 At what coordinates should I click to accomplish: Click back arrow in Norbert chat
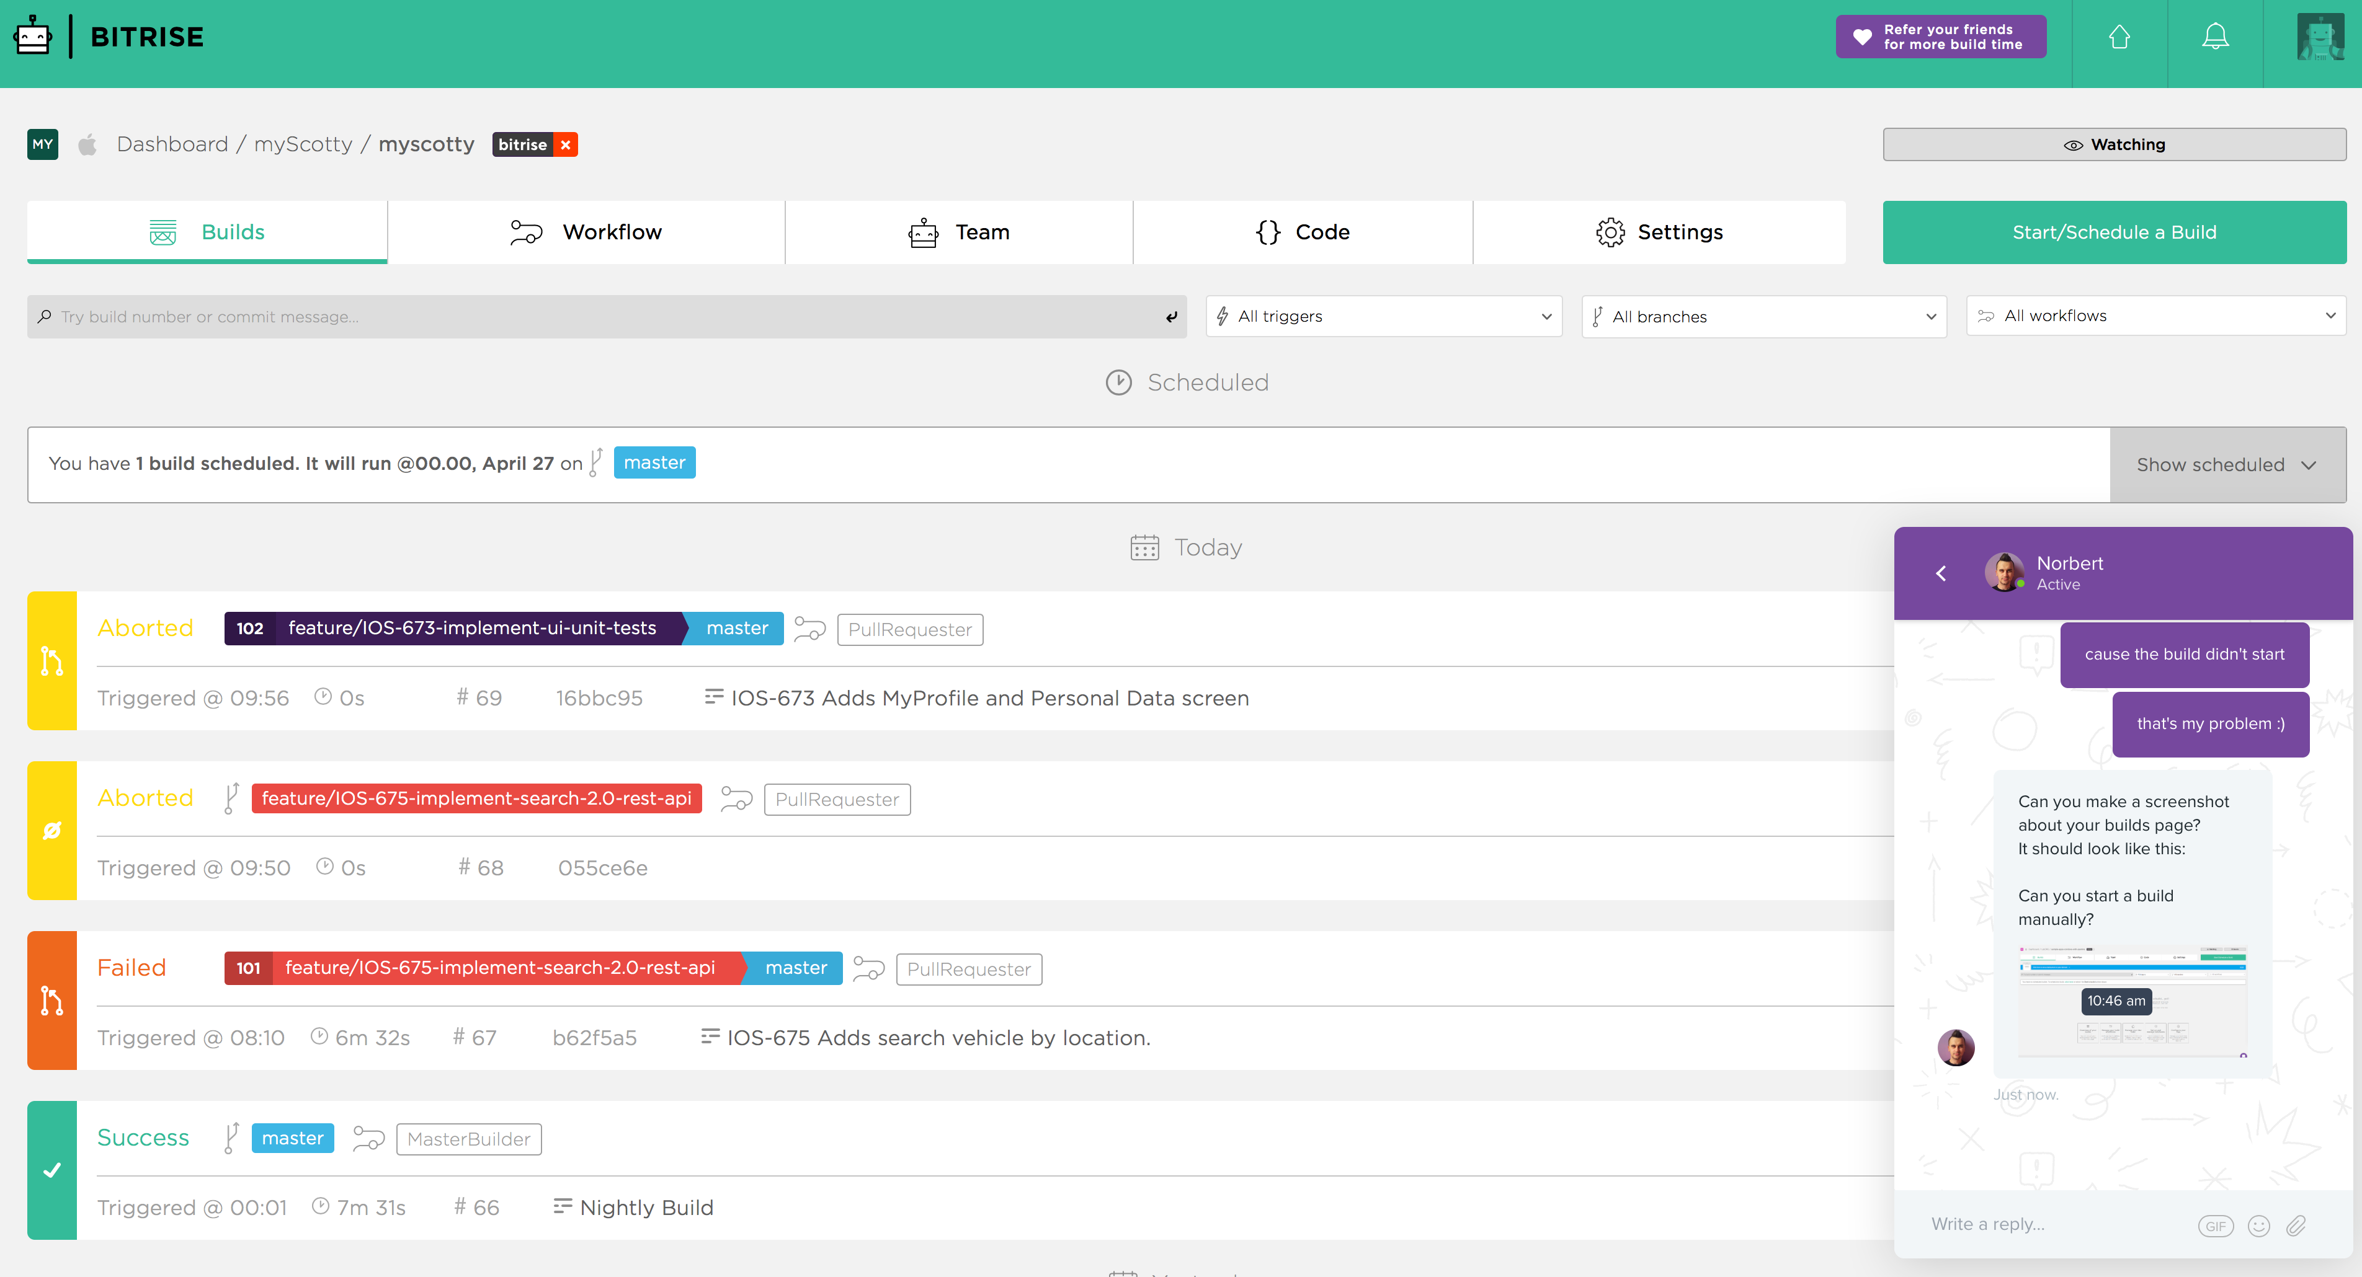[1941, 573]
